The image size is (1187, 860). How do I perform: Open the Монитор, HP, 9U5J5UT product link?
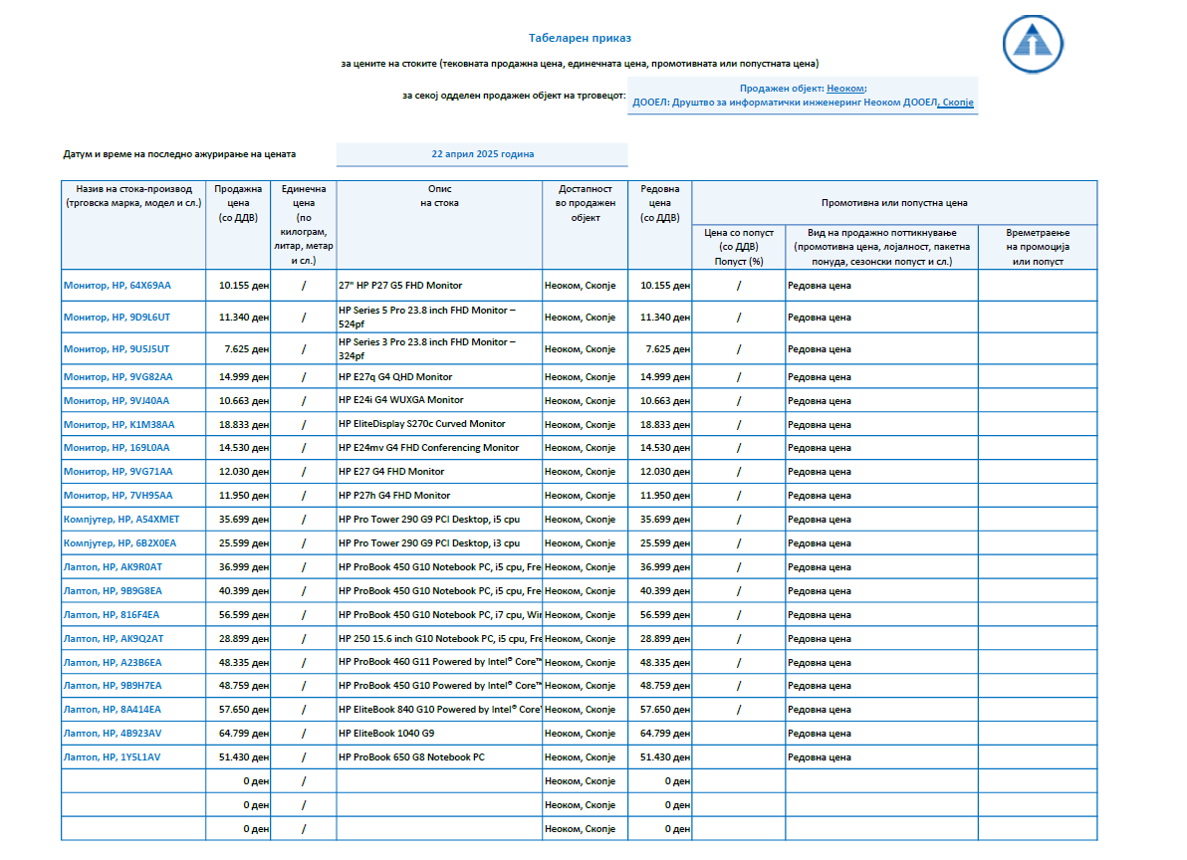click(x=117, y=348)
